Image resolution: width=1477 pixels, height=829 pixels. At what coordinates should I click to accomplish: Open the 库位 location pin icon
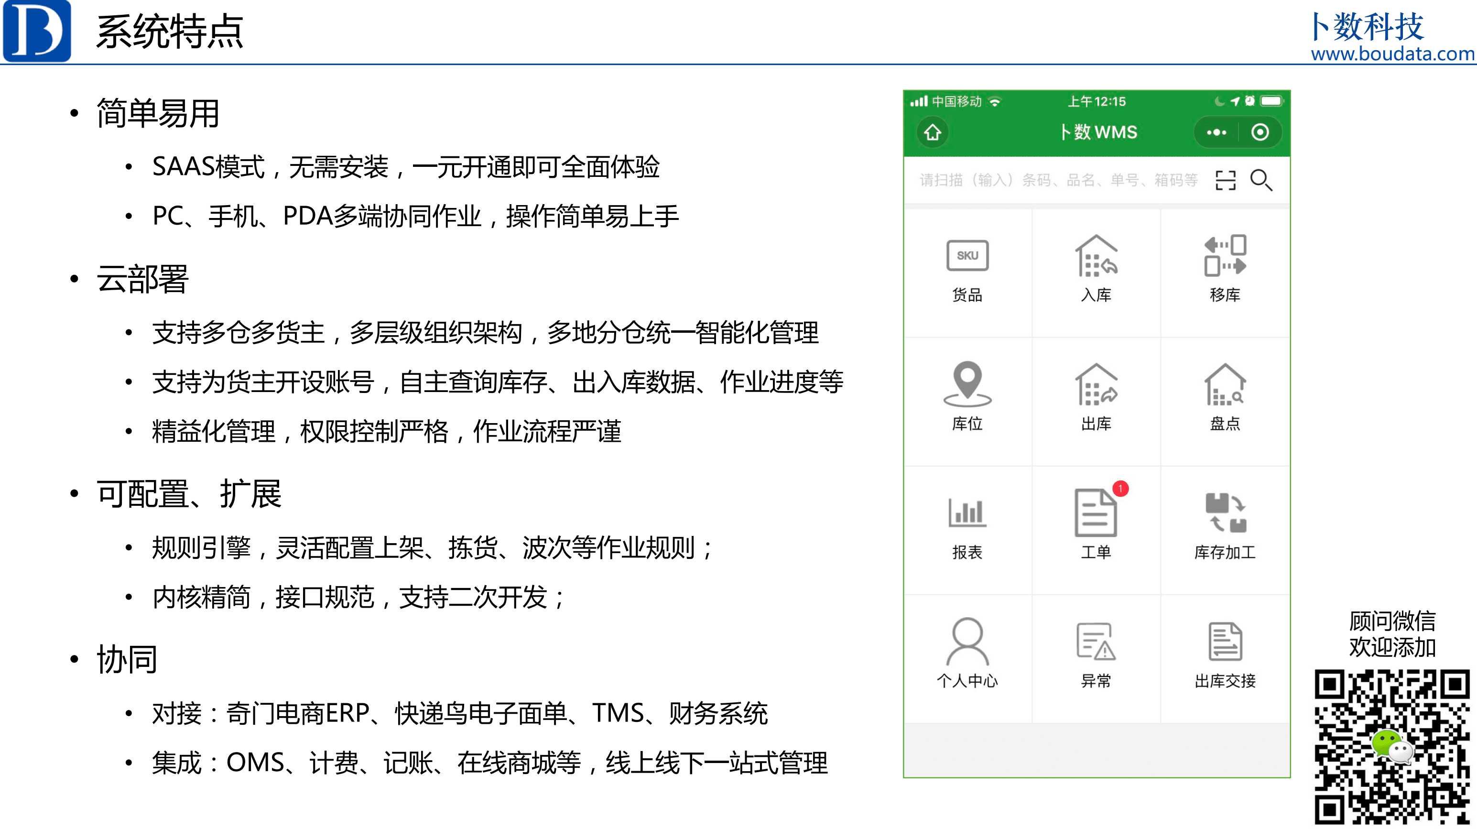click(967, 384)
